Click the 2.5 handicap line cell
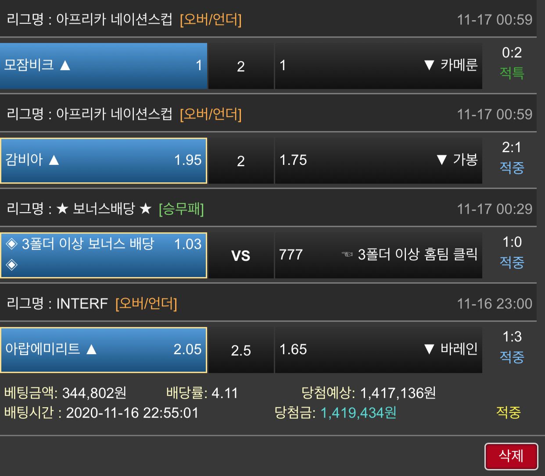The width and height of the screenshot is (545, 476). point(241,350)
